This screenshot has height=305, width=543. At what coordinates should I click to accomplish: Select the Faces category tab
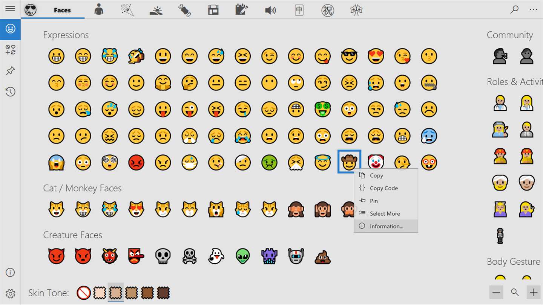click(x=53, y=10)
